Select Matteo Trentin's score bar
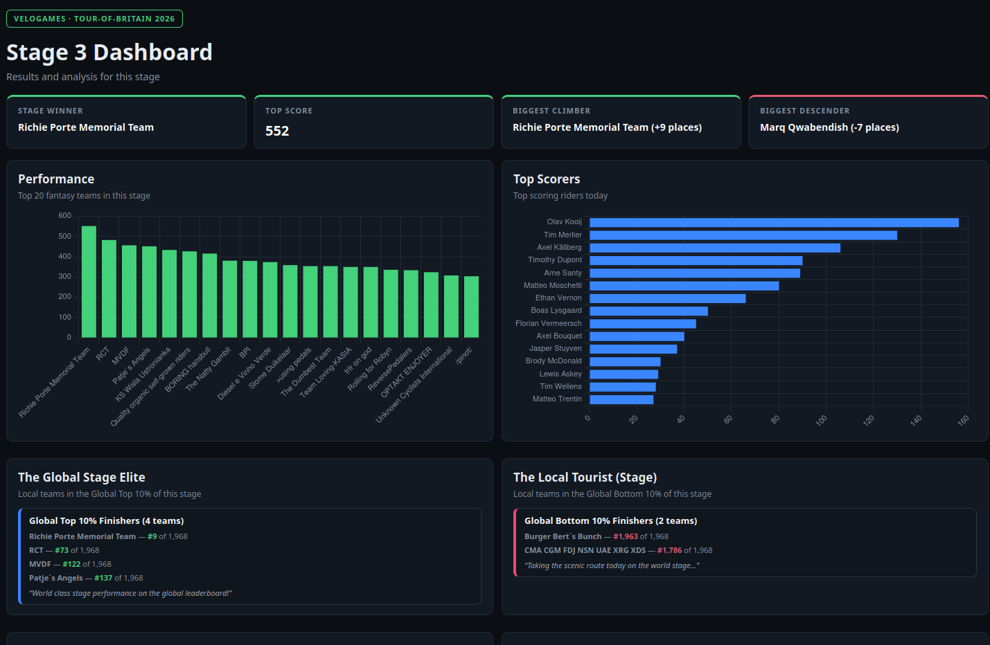The image size is (990, 645). (x=621, y=399)
